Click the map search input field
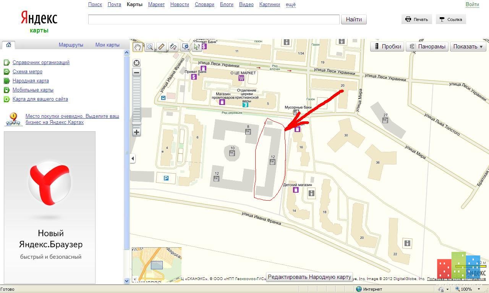 pyautogui.click(x=214, y=19)
